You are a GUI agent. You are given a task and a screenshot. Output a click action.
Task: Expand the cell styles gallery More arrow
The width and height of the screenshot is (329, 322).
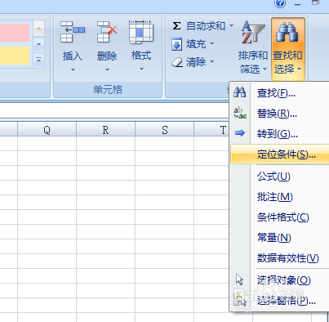38,60
